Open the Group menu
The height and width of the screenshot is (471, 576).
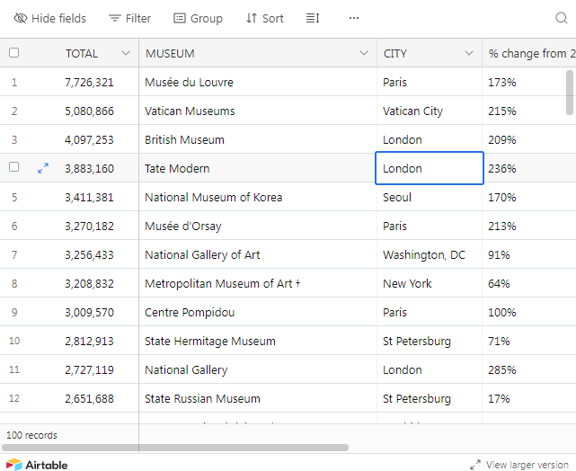(x=198, y=18)
